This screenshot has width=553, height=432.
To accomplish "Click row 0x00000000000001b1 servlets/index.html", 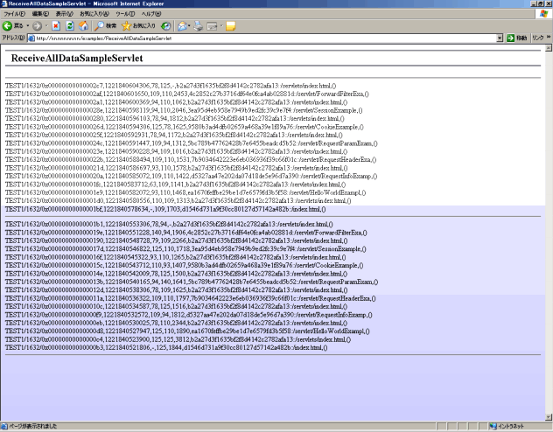I will click(169, 224).
